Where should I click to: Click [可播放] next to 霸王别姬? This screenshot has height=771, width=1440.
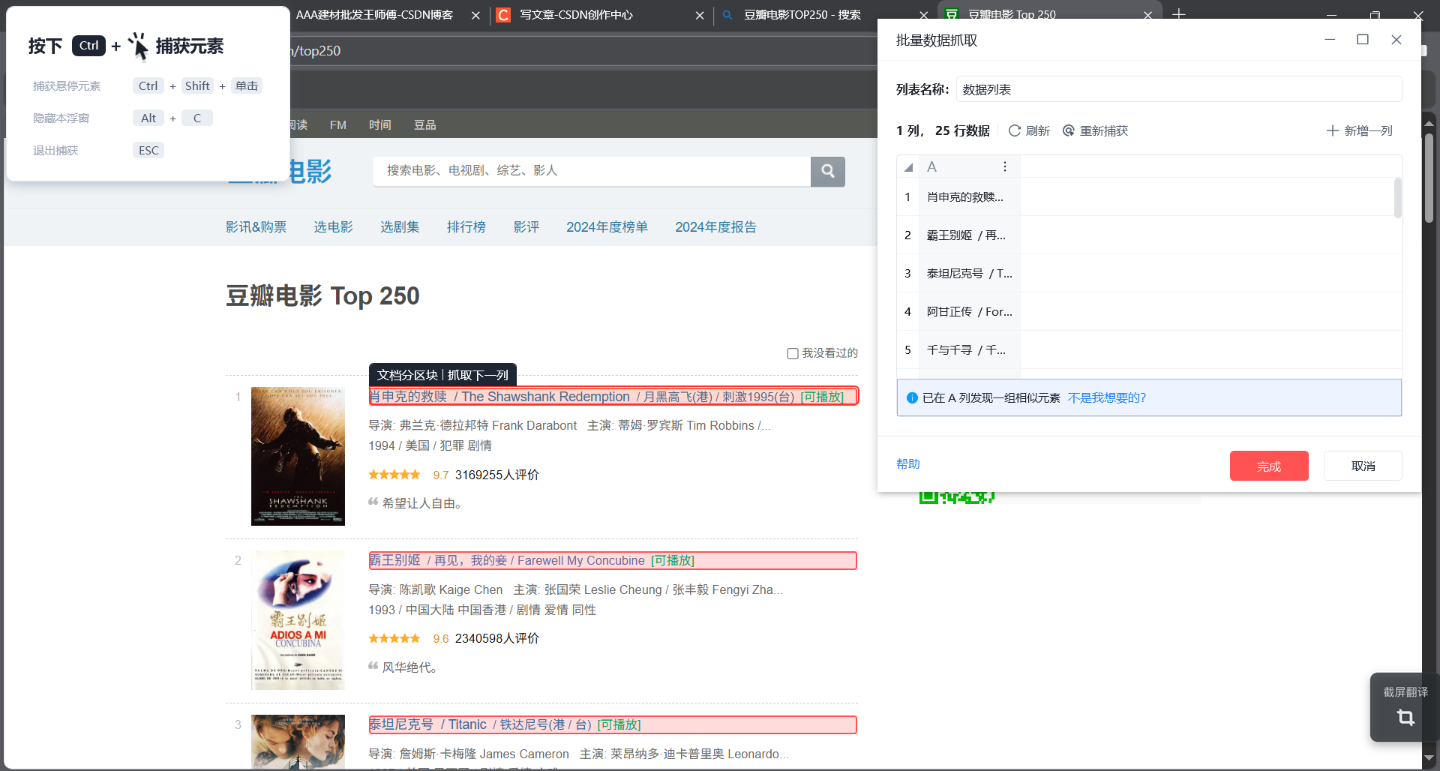click(x=673, y=561)
